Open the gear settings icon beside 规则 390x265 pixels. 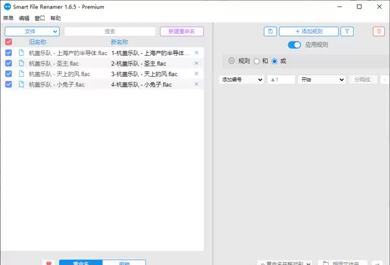pos(231,61)
